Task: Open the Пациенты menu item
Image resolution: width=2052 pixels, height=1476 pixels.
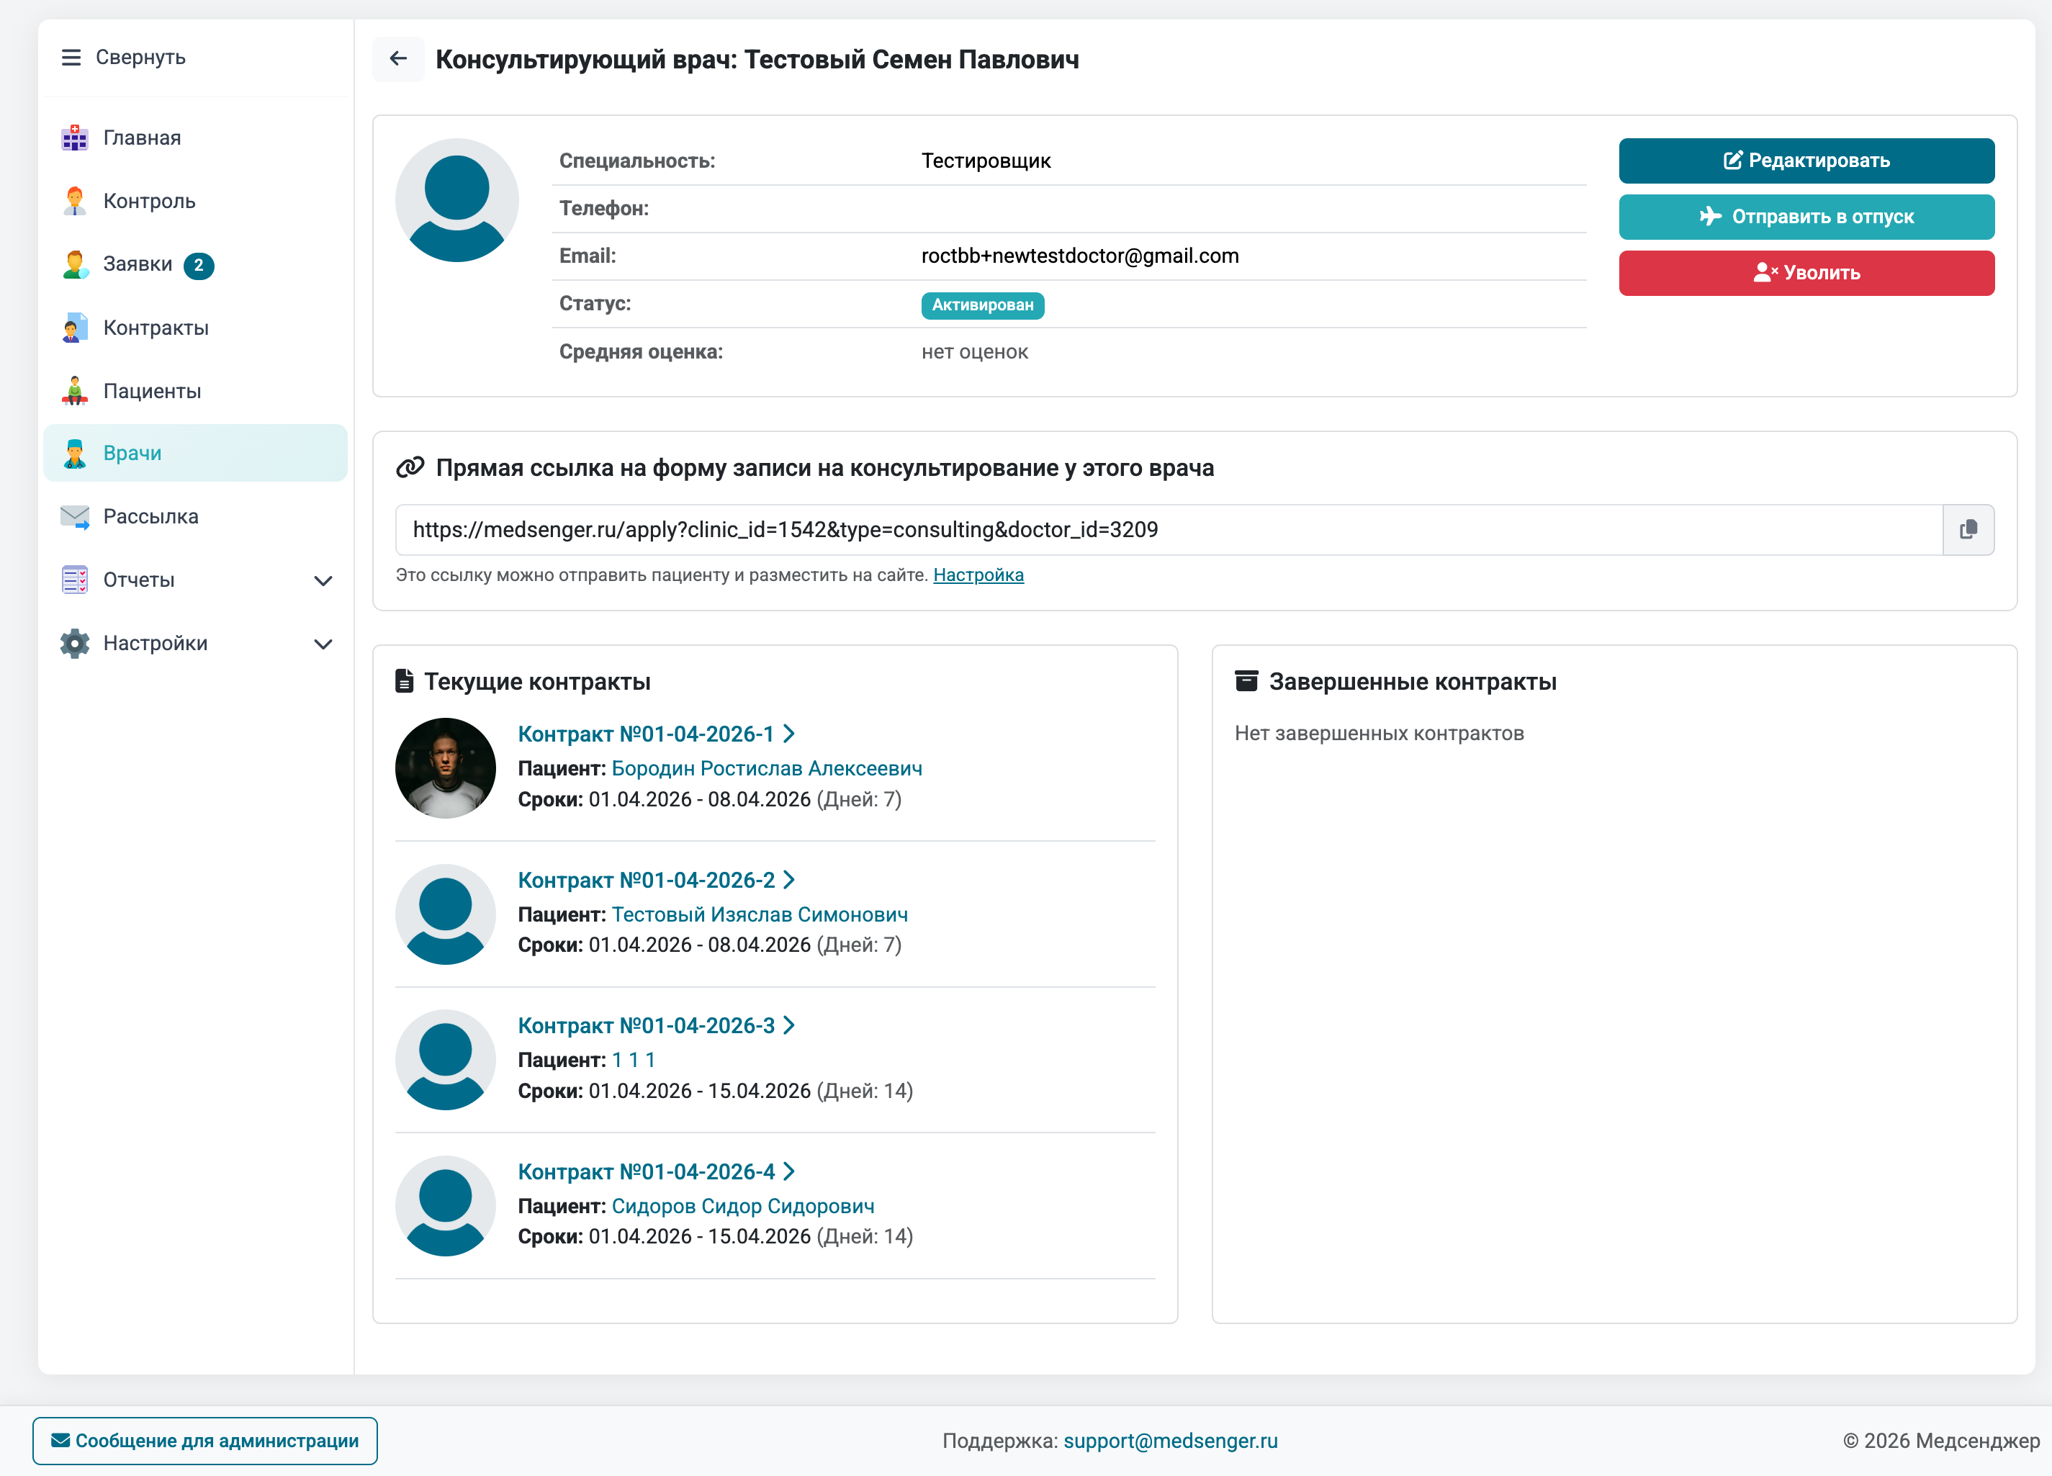Action: coord(195,391)
